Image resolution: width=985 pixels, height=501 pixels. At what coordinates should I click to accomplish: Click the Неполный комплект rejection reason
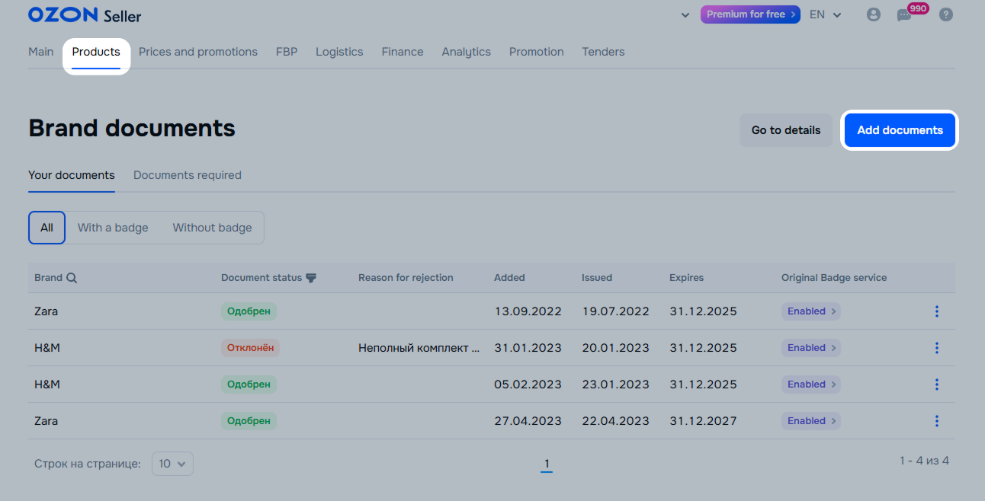click(x=419, y=348)
